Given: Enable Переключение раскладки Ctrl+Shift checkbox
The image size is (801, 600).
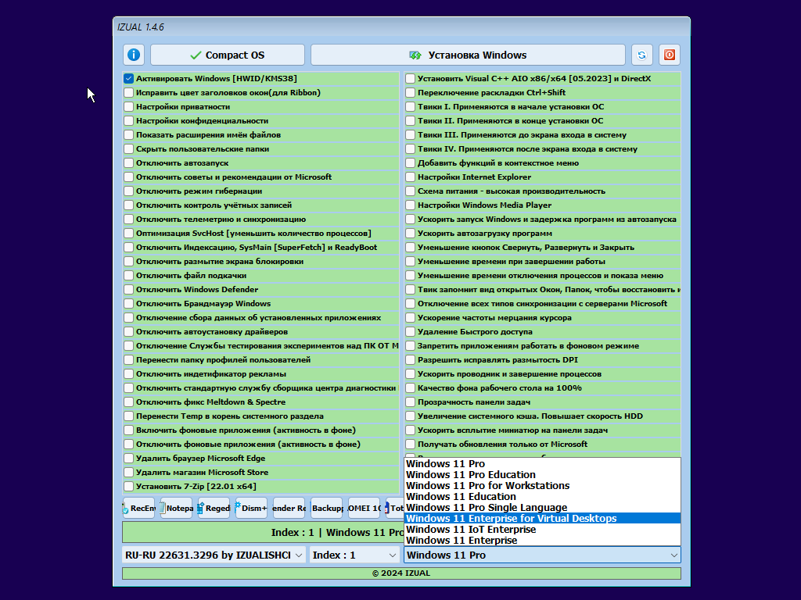Looking at the screenshot, I should [410, 93].
